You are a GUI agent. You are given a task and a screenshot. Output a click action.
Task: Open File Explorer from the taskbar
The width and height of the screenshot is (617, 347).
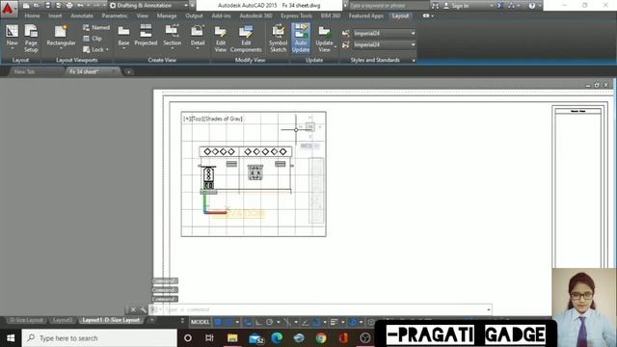(232, 338)
